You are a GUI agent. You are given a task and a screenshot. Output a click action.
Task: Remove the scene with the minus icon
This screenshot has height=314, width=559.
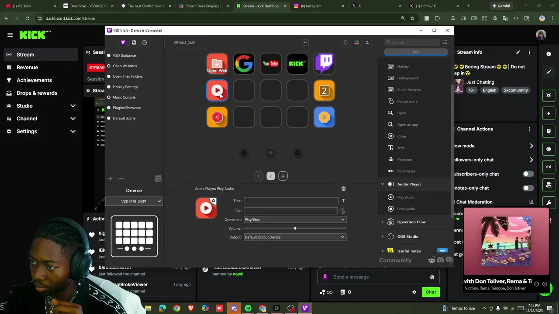point(121,178)
